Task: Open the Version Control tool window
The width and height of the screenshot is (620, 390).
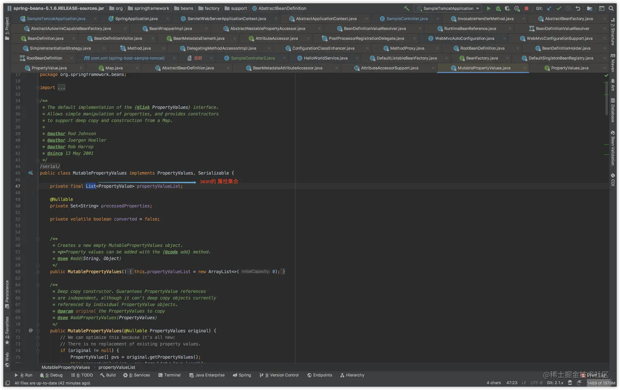Action: (279, 375)
